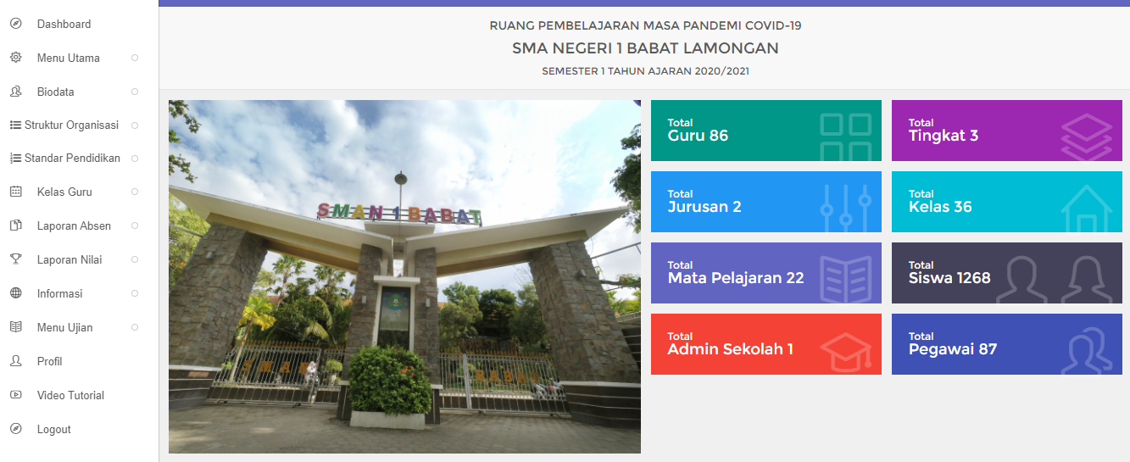Open the Total Jurusan 2 card
Viewport: 1130px width, 462px height.
[766, 202]
